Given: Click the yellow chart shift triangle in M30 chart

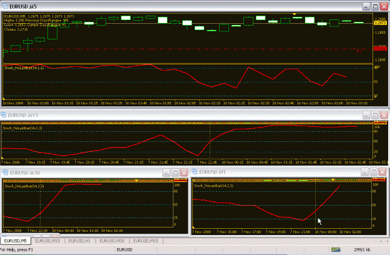Looking at the screenshot, I should tap(136, 181).
